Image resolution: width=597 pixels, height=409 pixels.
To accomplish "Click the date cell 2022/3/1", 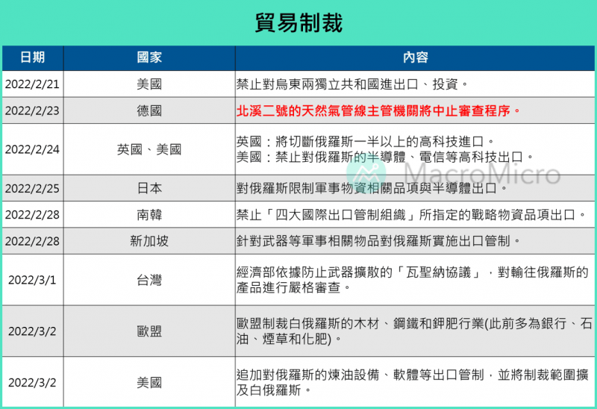I will (x=32, y=280).
